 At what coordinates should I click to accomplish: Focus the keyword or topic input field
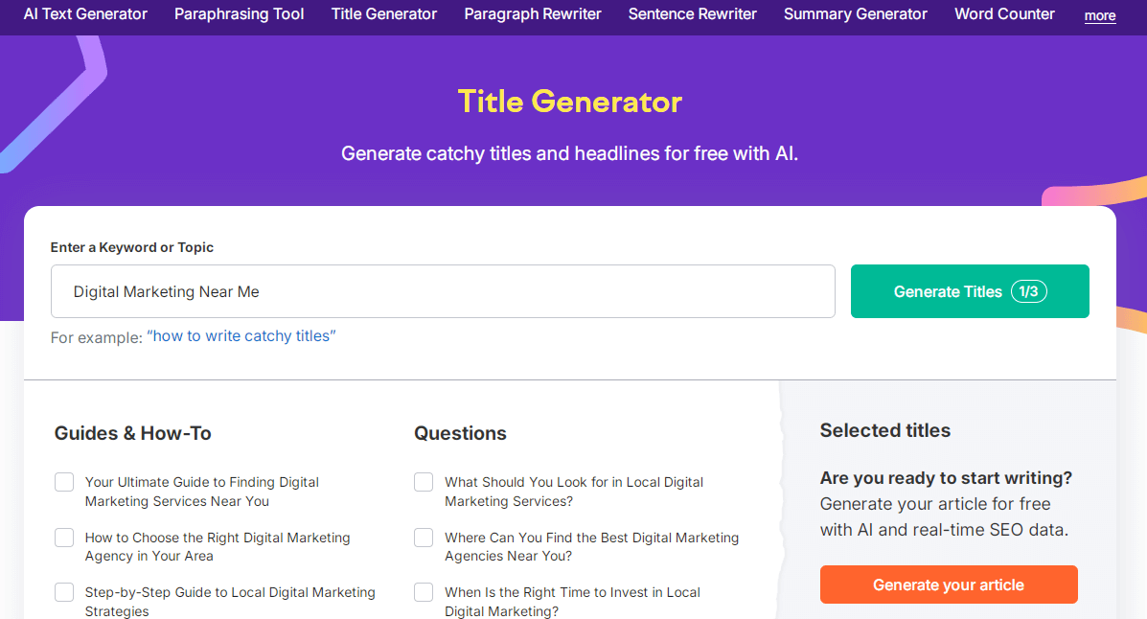point(443,291)
